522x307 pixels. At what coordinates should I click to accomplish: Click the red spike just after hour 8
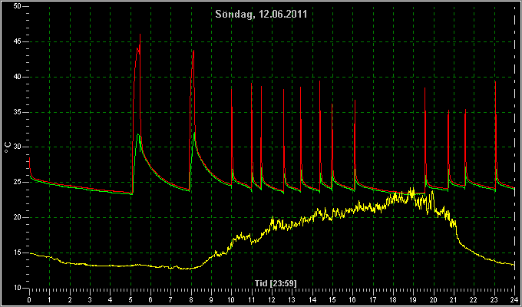tap(193, 51)
